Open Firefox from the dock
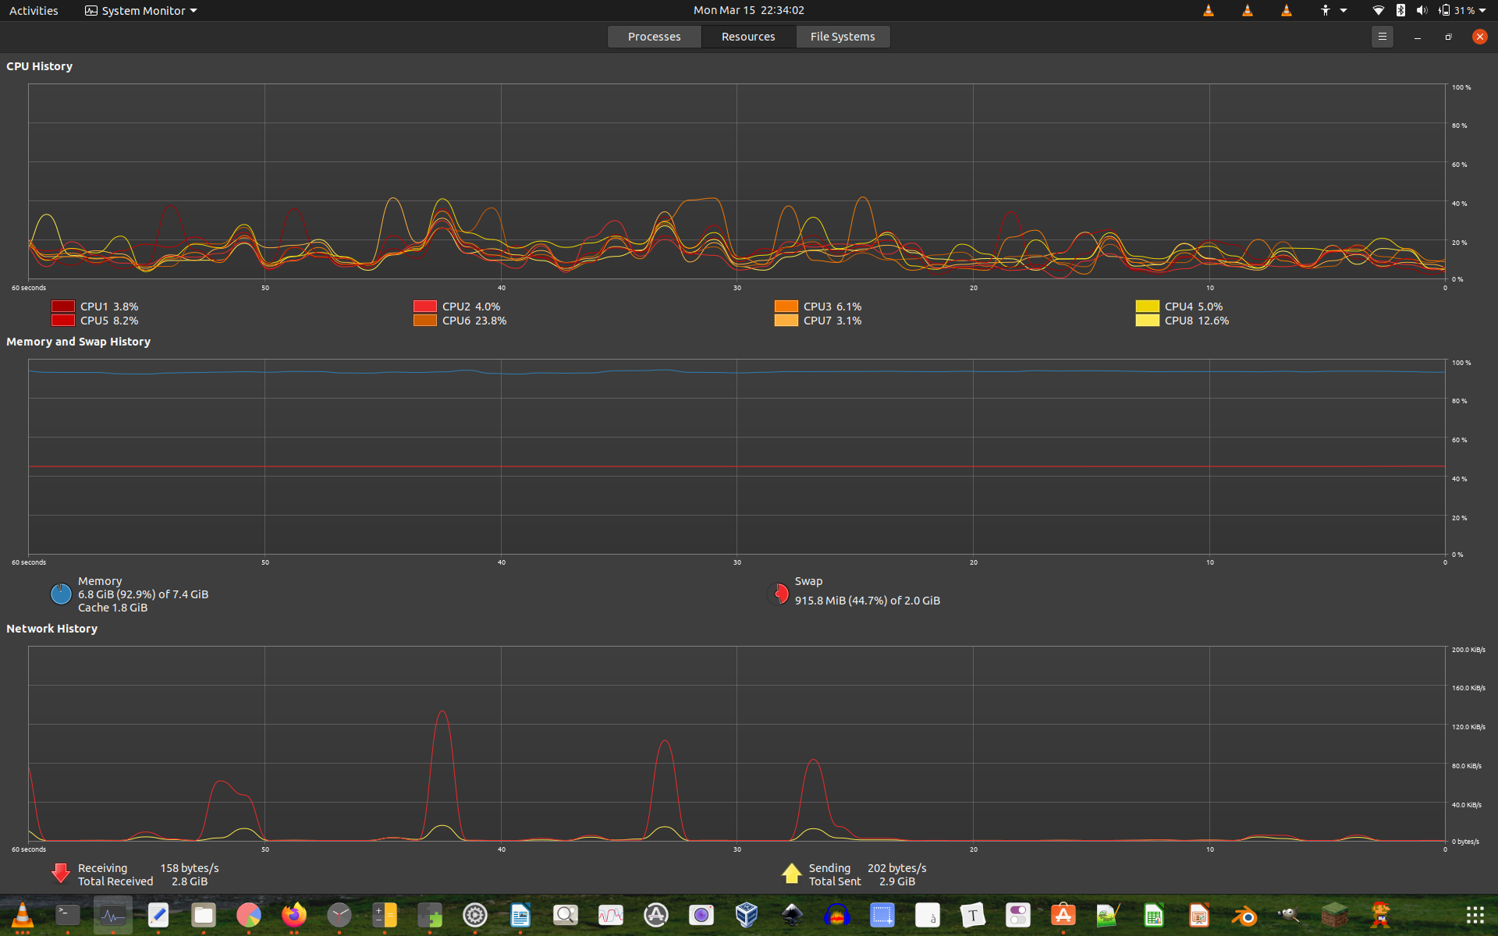1498x936 pixels. pyautogui.click(x=294, y=915)
